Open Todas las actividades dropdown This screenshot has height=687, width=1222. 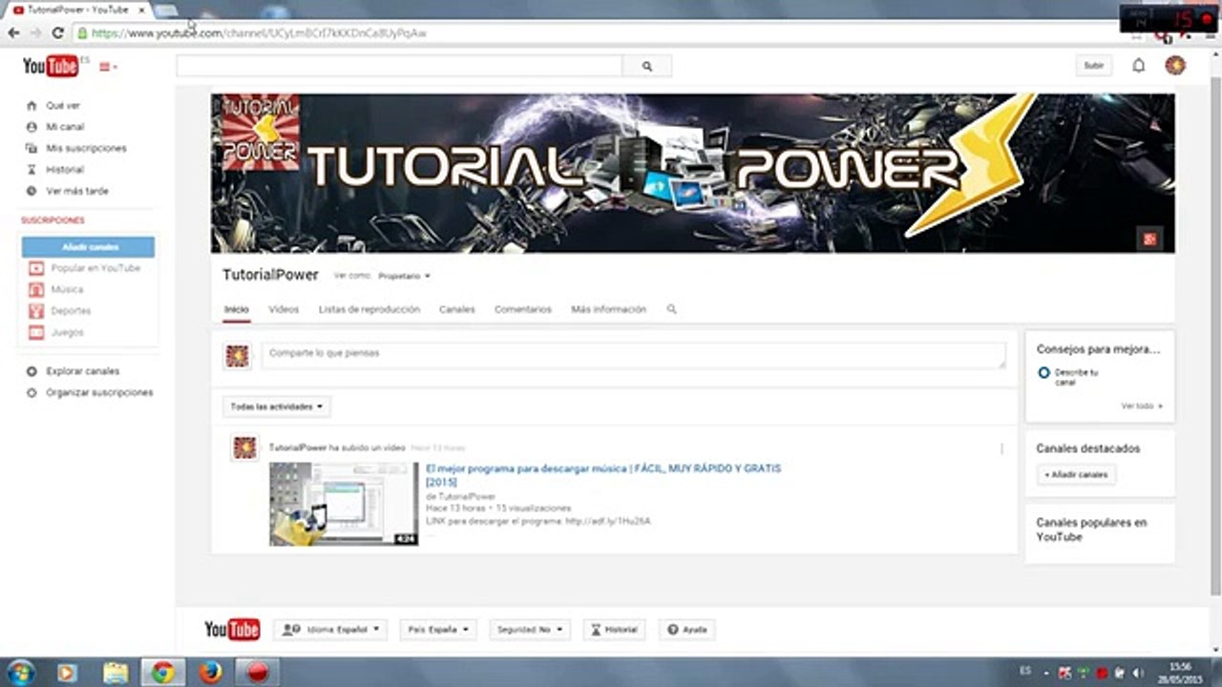point(277,406)
